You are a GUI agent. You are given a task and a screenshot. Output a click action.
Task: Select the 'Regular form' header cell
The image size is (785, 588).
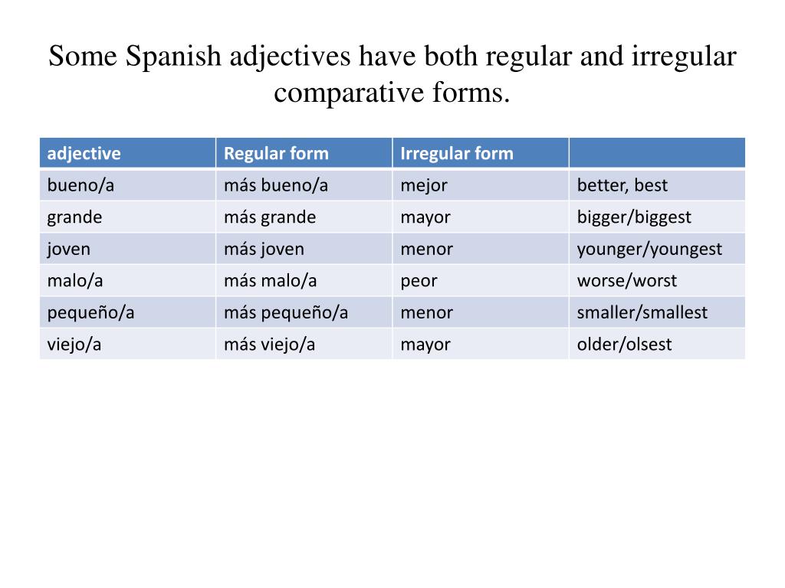point(304,153)
